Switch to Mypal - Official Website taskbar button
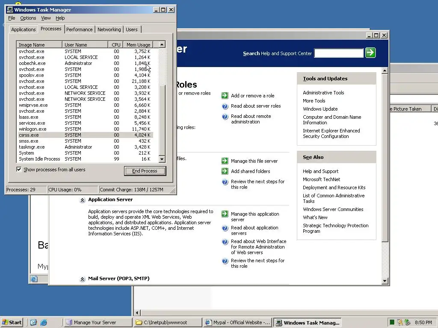This screenshot has height=328, width=438. click(x=238, y=322)
